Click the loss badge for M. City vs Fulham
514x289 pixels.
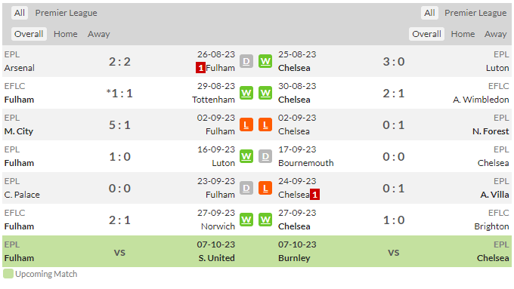246,125
